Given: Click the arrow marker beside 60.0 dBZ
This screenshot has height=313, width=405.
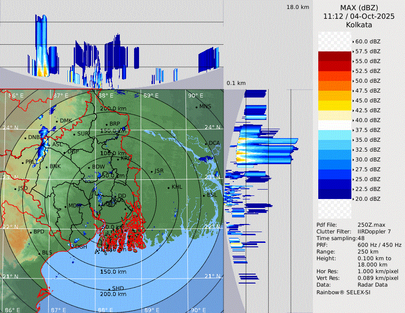Looking at the screenshot, I should (353, 42).
